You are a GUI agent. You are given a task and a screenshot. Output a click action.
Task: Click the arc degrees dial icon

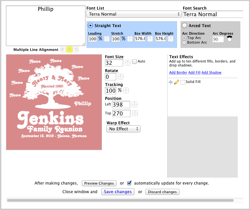(229, 38)
